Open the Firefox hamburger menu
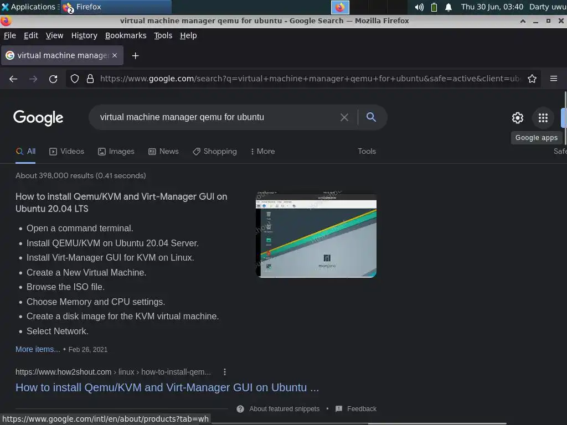567x425 pixels. [x=553, y=79]
